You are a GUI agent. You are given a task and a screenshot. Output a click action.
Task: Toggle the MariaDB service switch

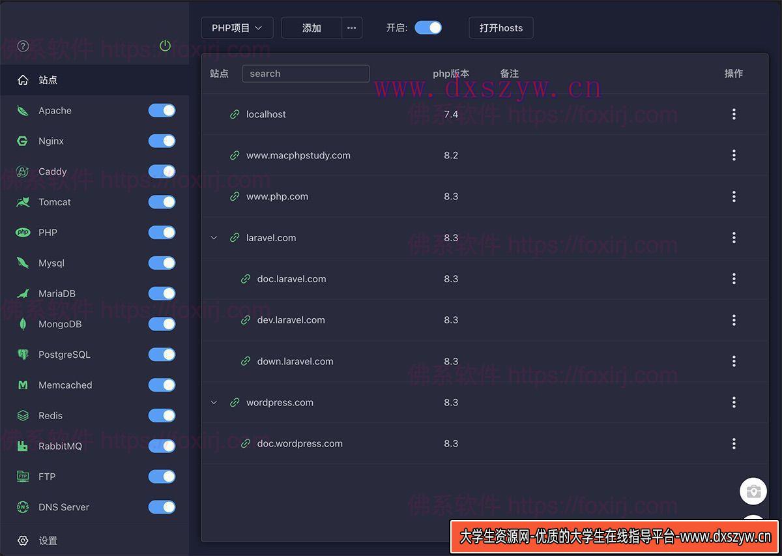pyautogui.click(x=162, y=293)
